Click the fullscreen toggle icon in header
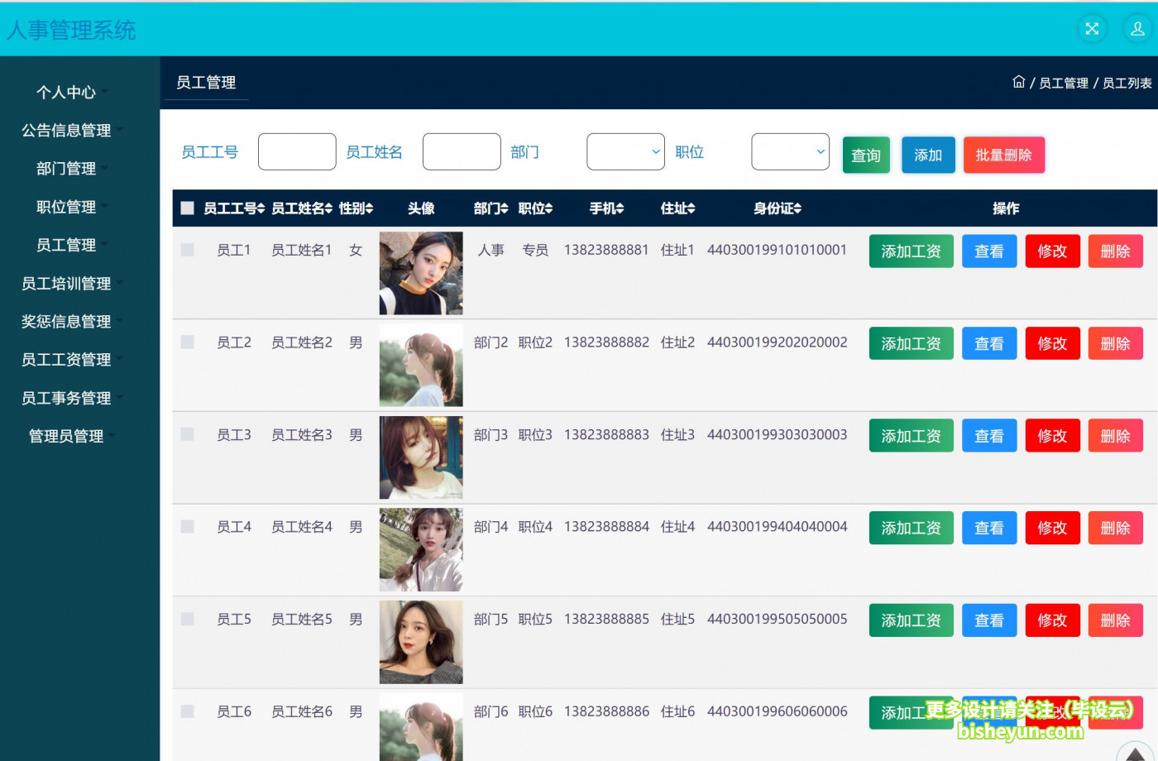The height and width of the screenshot is (761, 1158). tap(1092, 29)
